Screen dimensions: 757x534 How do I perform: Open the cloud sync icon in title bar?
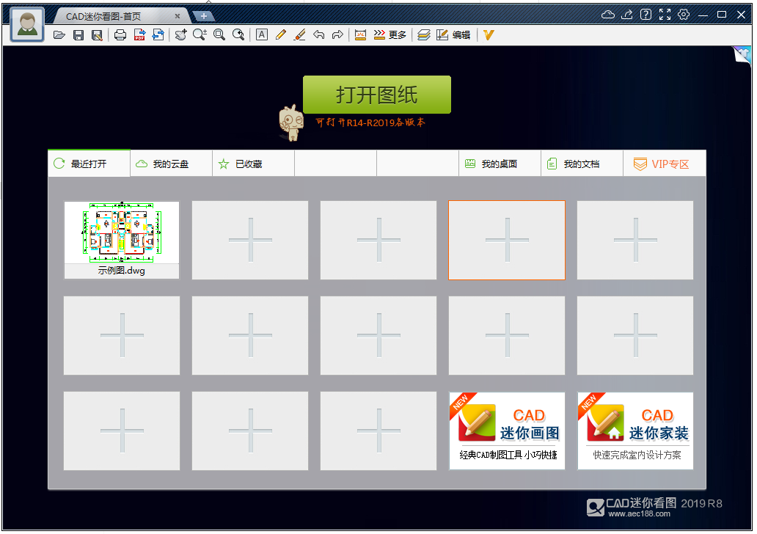click(607, 14)
